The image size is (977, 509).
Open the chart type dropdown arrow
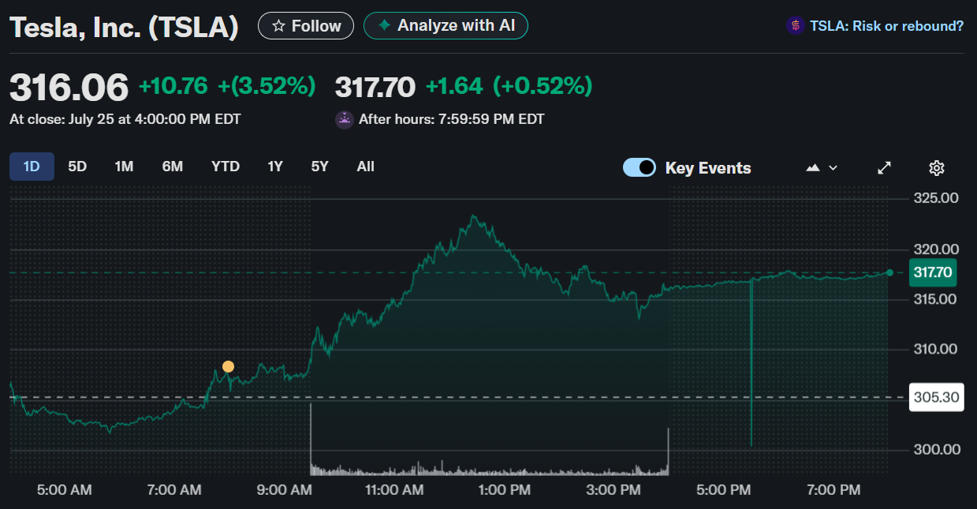point(833,168)
